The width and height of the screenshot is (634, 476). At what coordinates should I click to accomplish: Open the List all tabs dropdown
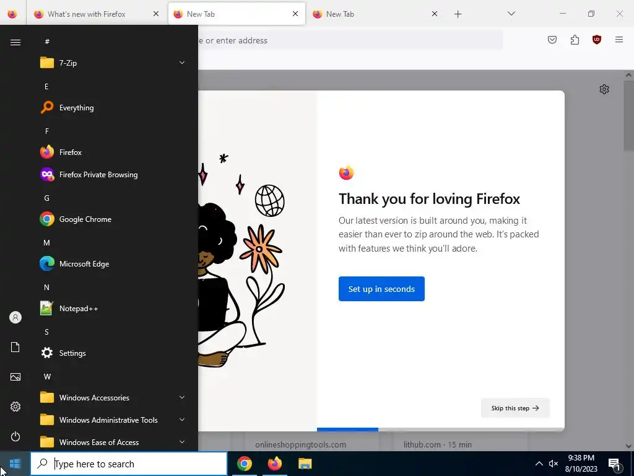(x=511, y=14)
